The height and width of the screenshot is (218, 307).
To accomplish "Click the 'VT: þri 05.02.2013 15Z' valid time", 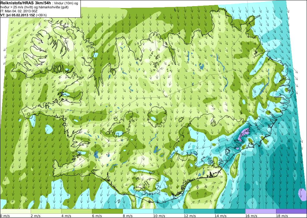I will pyautogui.click(x=17, y=15).
